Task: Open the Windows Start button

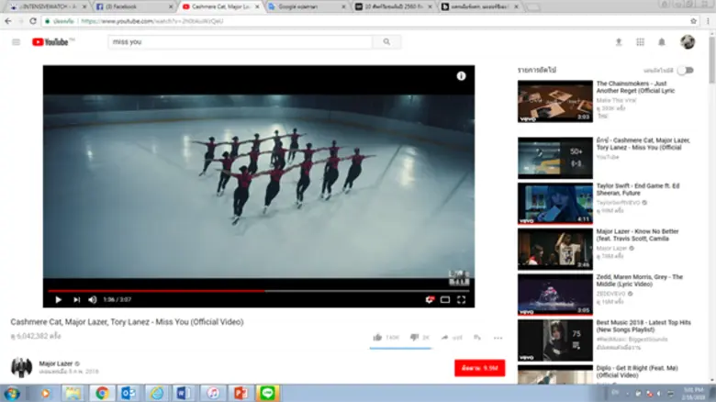Action: click(12, 394)
